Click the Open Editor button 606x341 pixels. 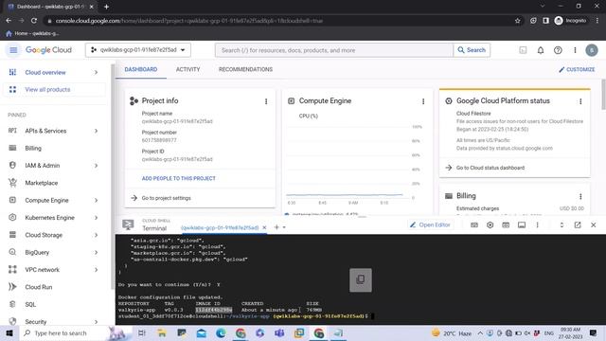430,224
